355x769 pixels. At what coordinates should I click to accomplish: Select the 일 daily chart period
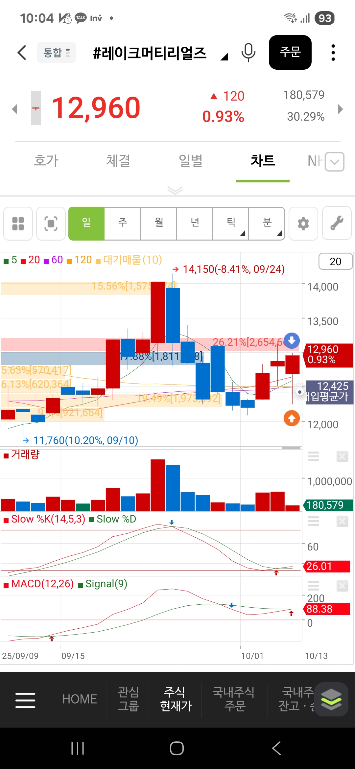[x=86, y=223]
